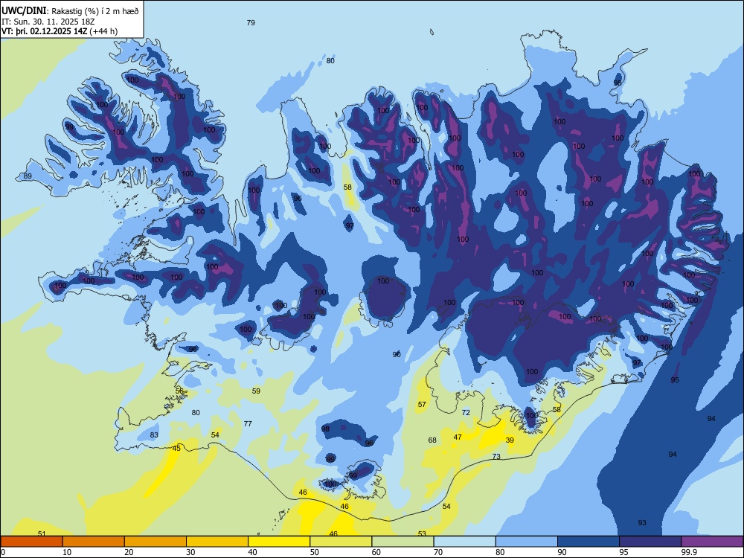Click the 20 tick label on the color scale
The width and height of the screenshot is (744, 558).
(129, 552)
